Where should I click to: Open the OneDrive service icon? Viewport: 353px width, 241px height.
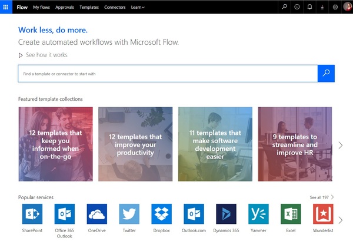pos(97,214)
